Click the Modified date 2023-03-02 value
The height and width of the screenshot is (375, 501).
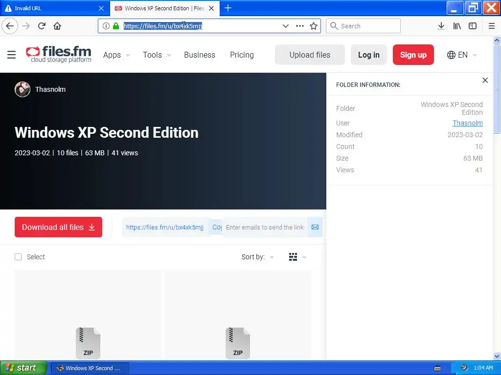(x=465, y=135)
